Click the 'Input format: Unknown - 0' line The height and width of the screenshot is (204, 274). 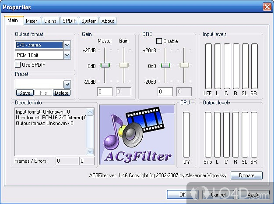point(43,112)
